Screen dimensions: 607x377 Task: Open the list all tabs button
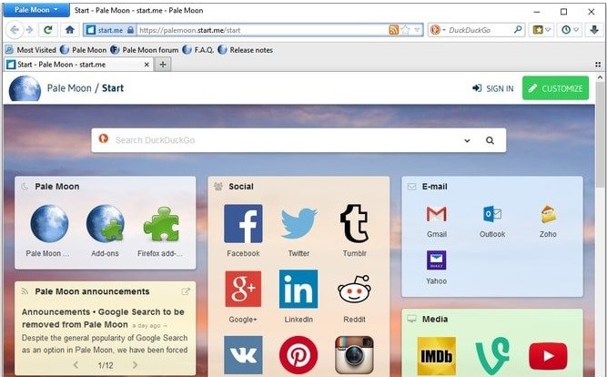(598, 65)
